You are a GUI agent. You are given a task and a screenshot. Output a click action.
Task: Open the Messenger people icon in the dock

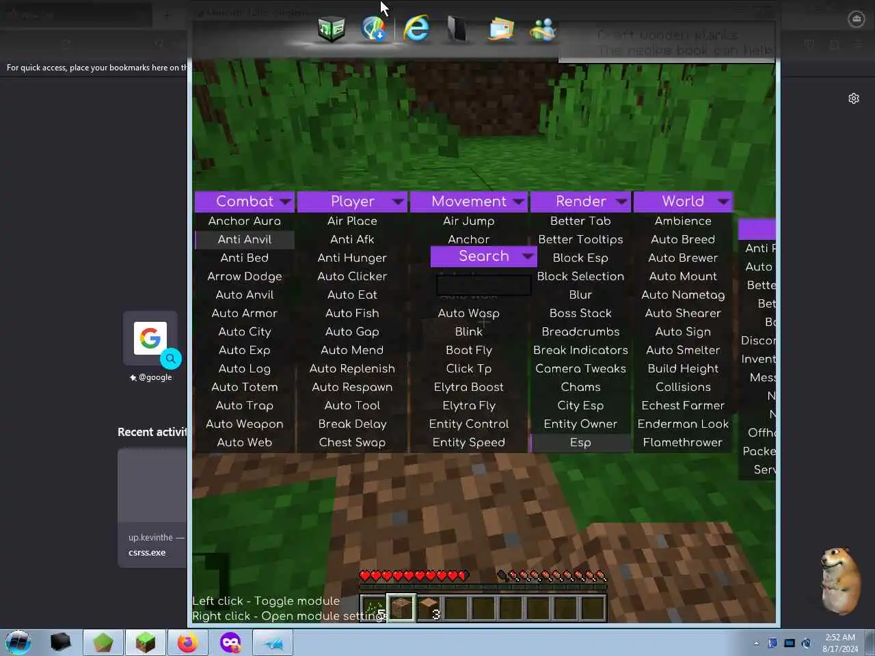(x=543, y=29)
